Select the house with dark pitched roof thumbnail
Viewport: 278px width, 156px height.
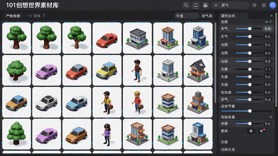coord(198,70)
